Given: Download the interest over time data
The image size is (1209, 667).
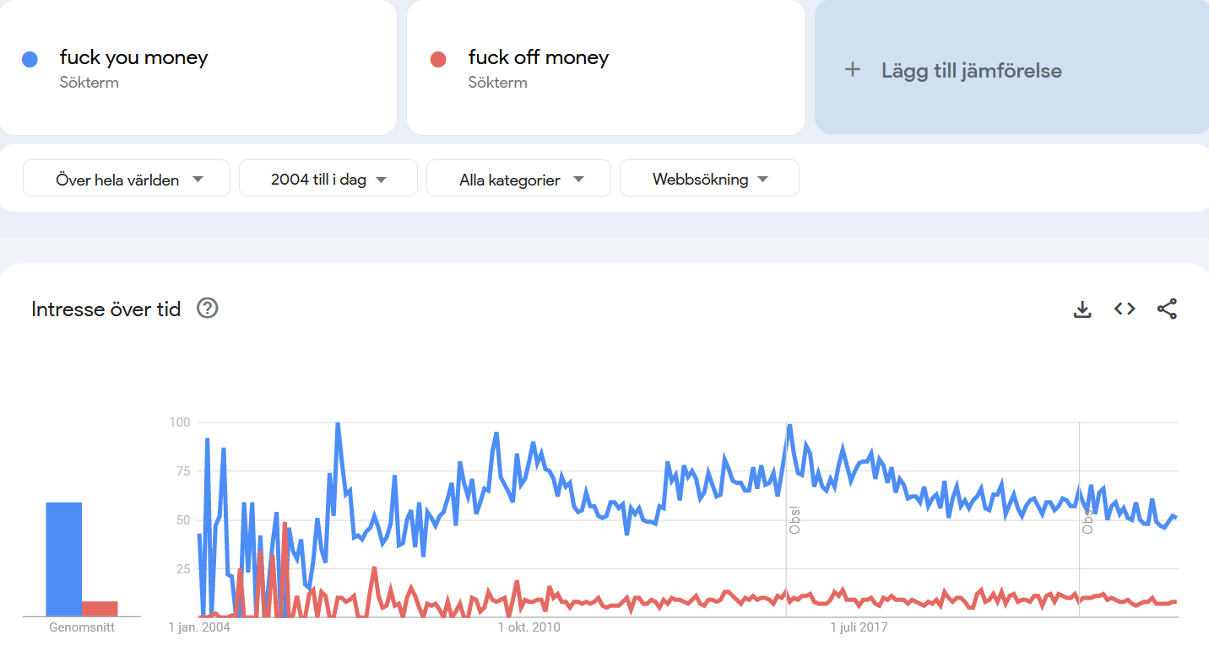Looking at the screenshot, I should (1082, 309).
